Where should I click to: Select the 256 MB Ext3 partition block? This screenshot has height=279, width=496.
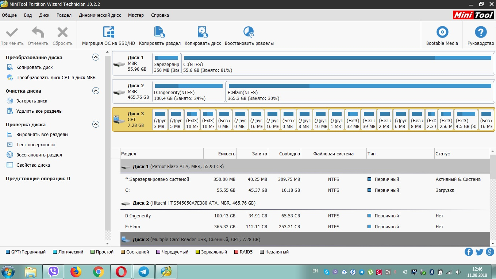(x=446, y=119)
